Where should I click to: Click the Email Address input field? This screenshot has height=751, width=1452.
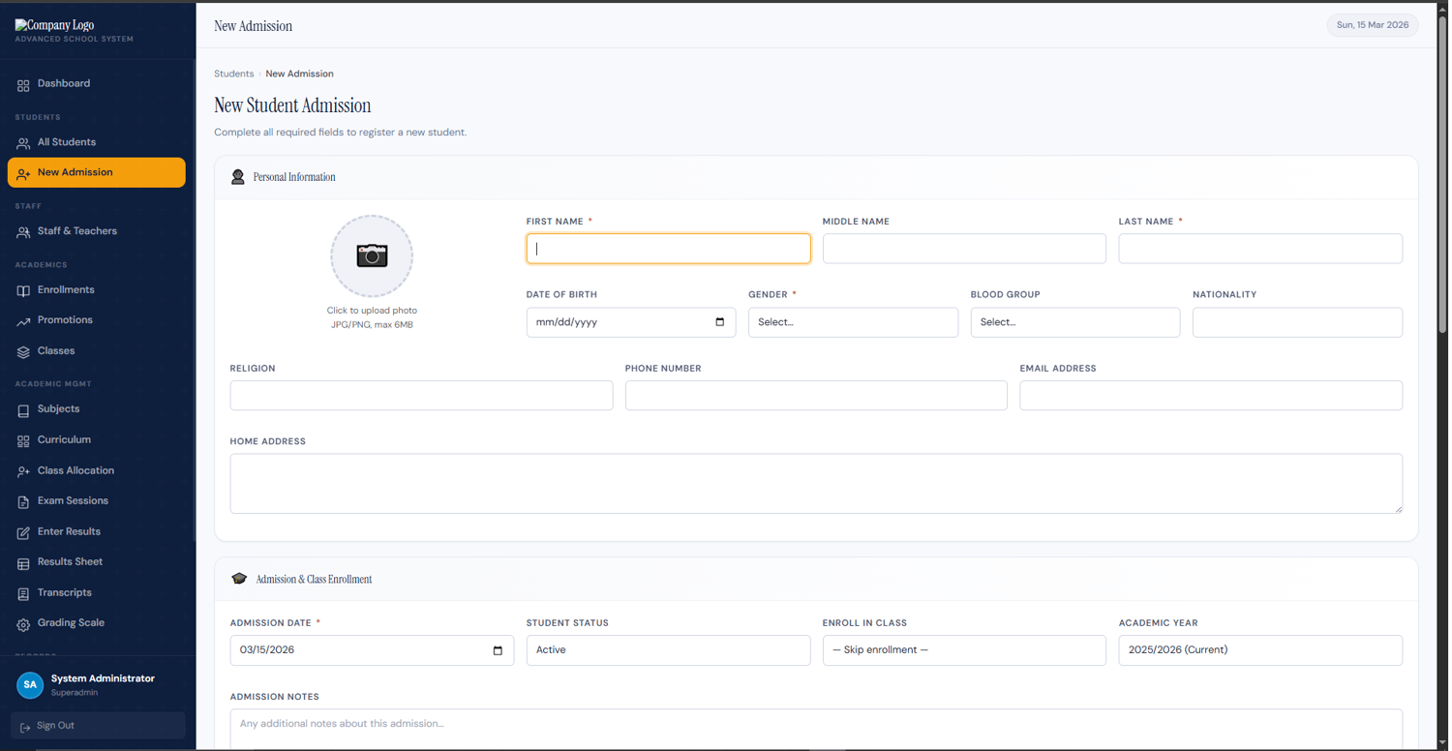tap(1211, 396)
